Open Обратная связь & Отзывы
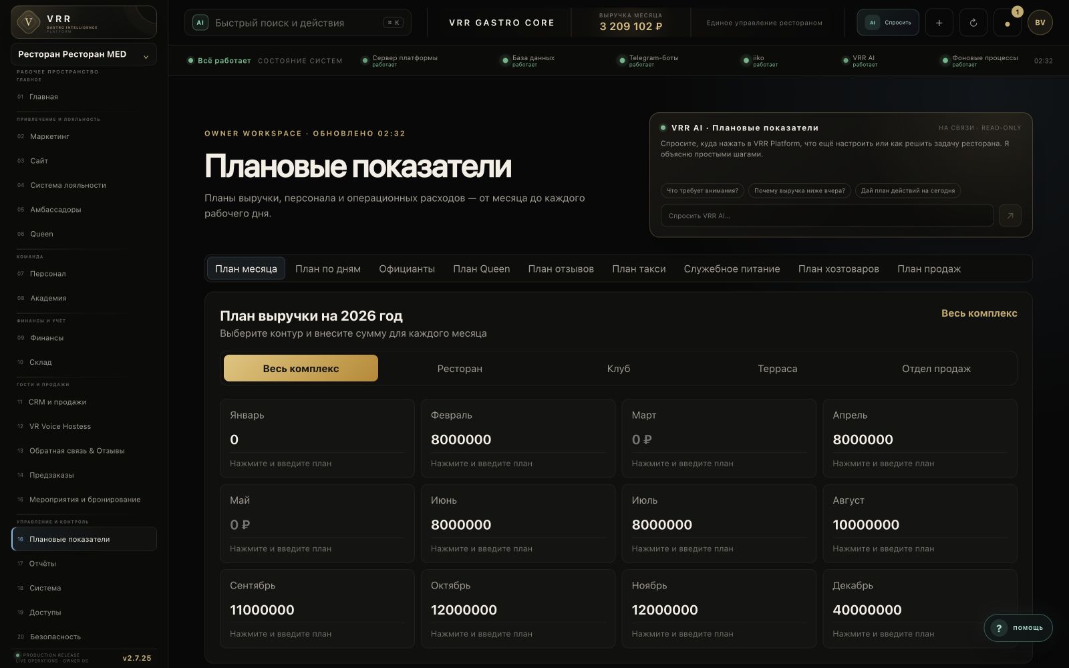Image resolution: width=1069 pixels, height=668 pixels. 84,451
